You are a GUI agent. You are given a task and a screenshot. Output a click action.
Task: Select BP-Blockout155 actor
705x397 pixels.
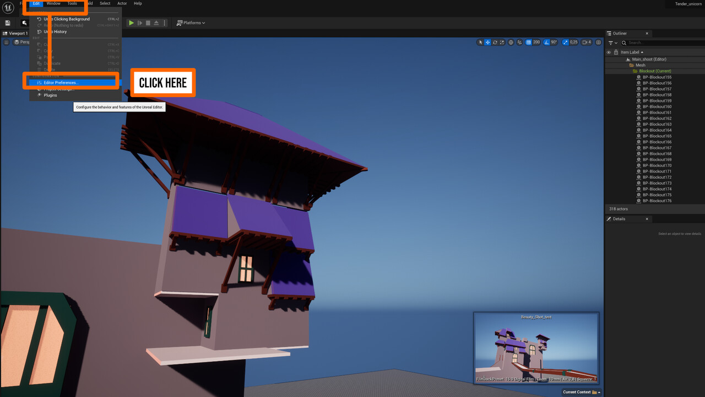[657, 77]
